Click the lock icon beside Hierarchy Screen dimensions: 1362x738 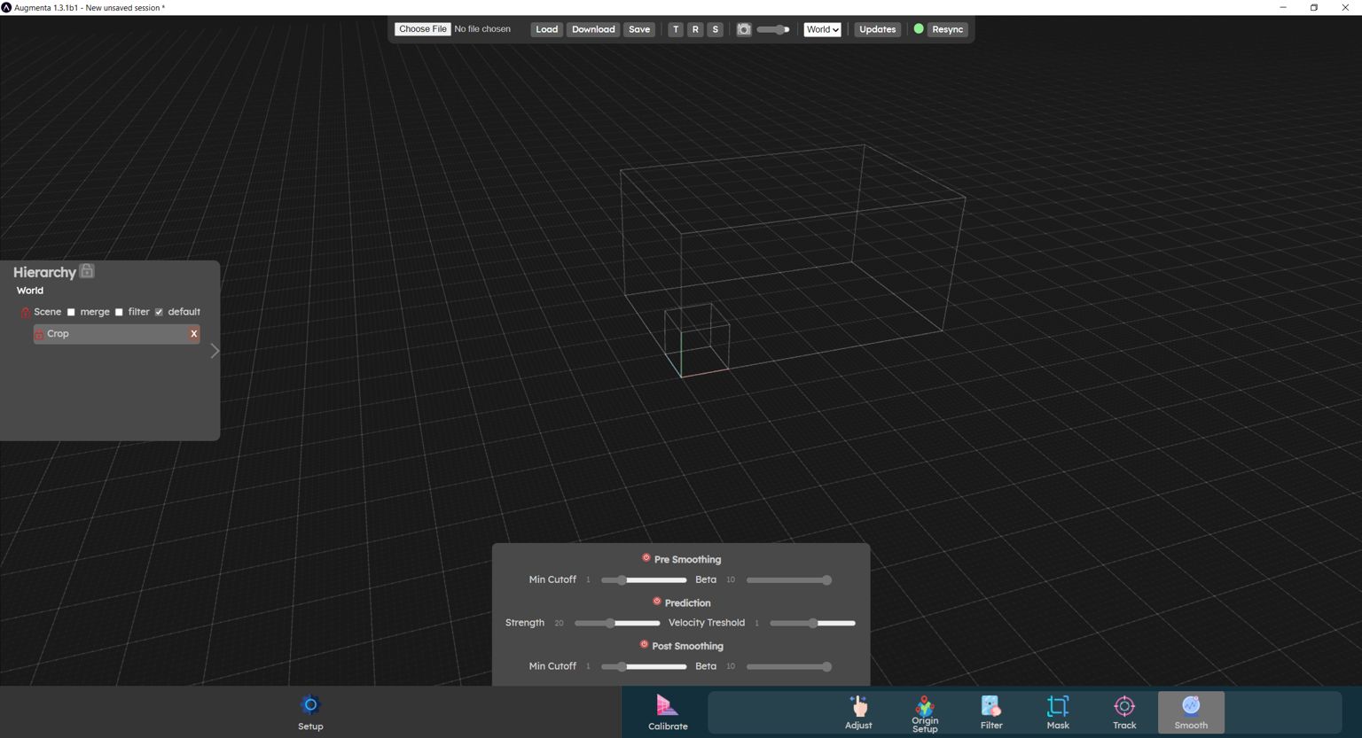tap(86, 270)
